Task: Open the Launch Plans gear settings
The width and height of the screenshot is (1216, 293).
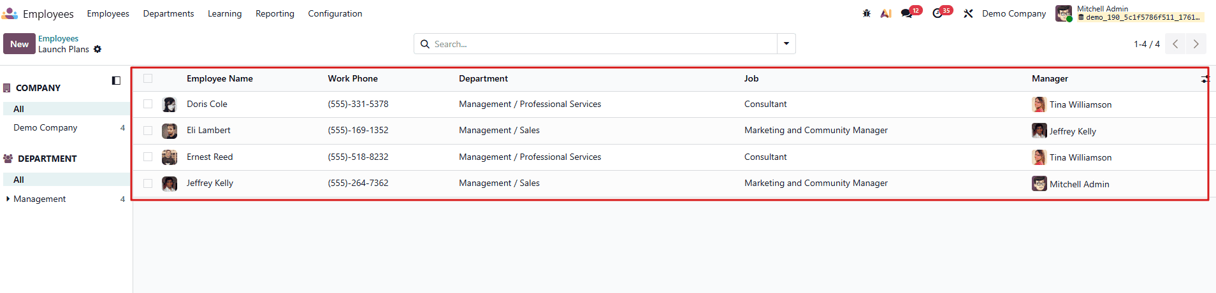Action: [98, 49]
